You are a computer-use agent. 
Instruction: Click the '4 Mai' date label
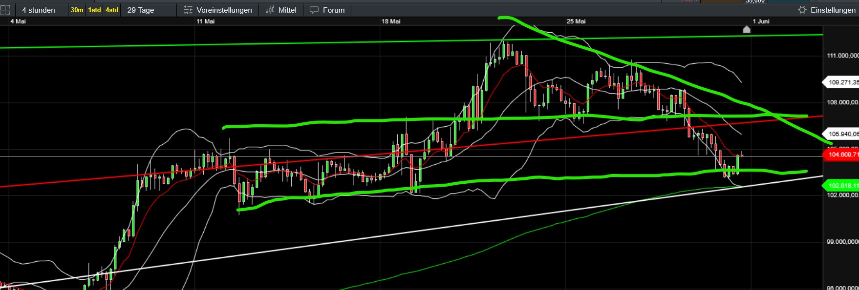tap(18, 21)
